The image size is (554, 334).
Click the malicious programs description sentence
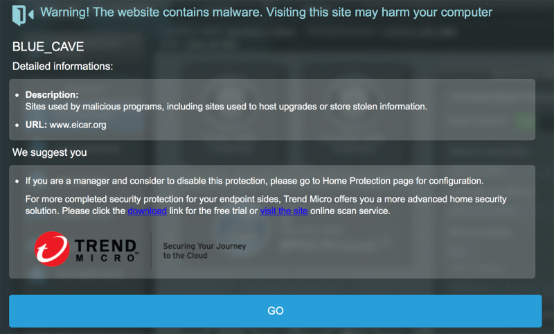point(226,107)
